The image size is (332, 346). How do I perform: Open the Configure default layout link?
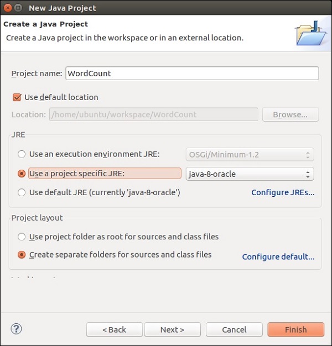click(x=278, y=257)
